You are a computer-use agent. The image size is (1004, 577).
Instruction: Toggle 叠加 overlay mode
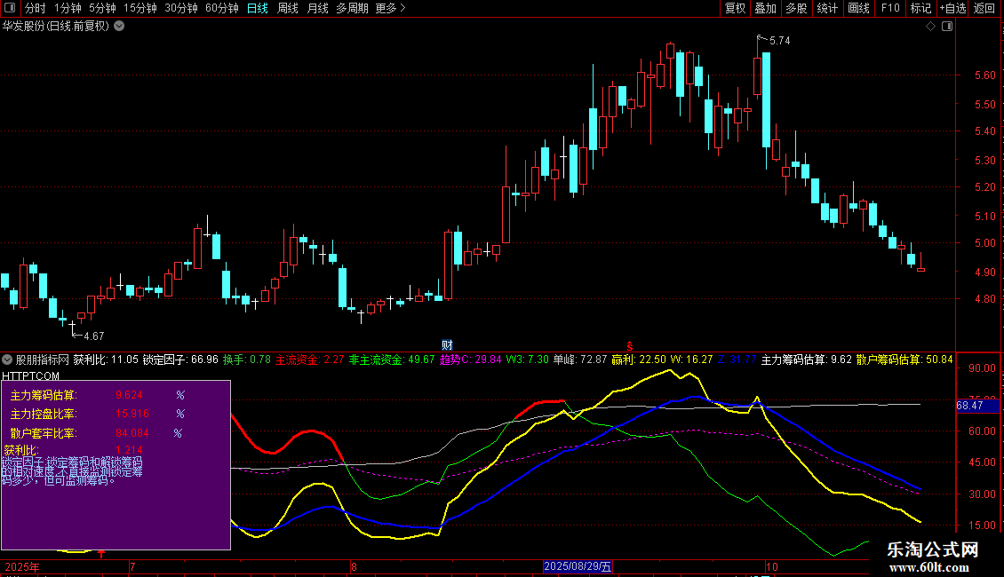point(765,8)
